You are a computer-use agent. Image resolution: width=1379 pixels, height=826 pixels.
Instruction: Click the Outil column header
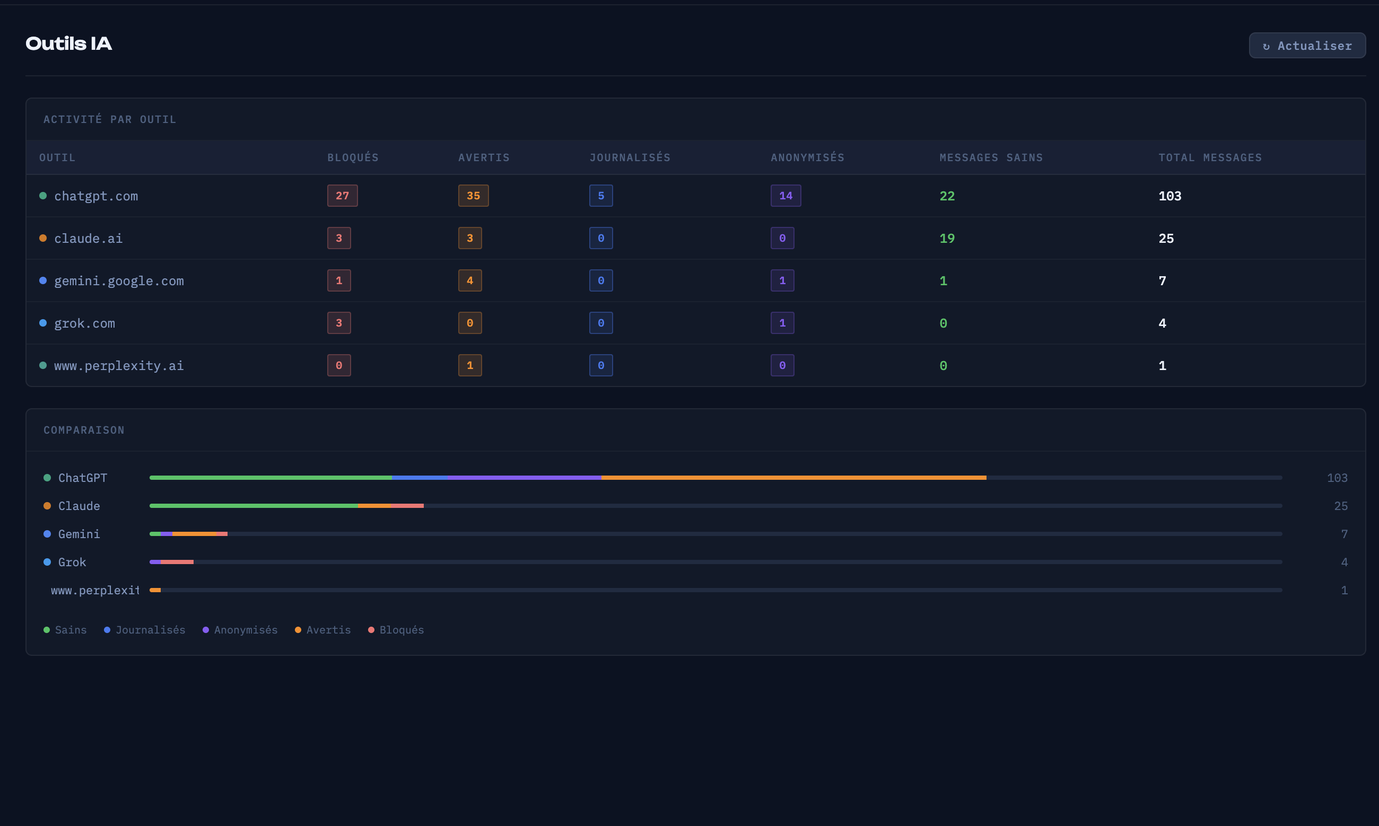(57, 157)
